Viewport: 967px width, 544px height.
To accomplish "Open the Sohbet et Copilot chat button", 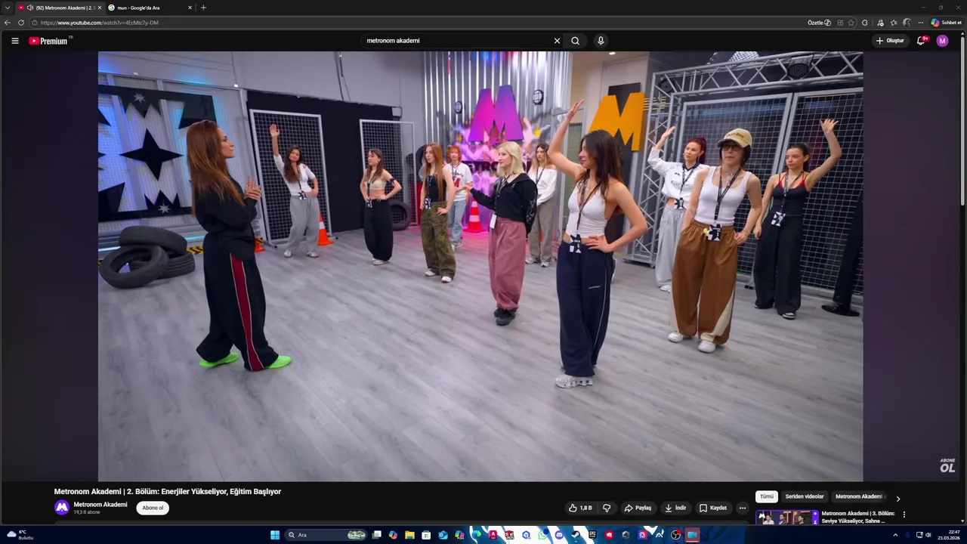I will [946, 23].
